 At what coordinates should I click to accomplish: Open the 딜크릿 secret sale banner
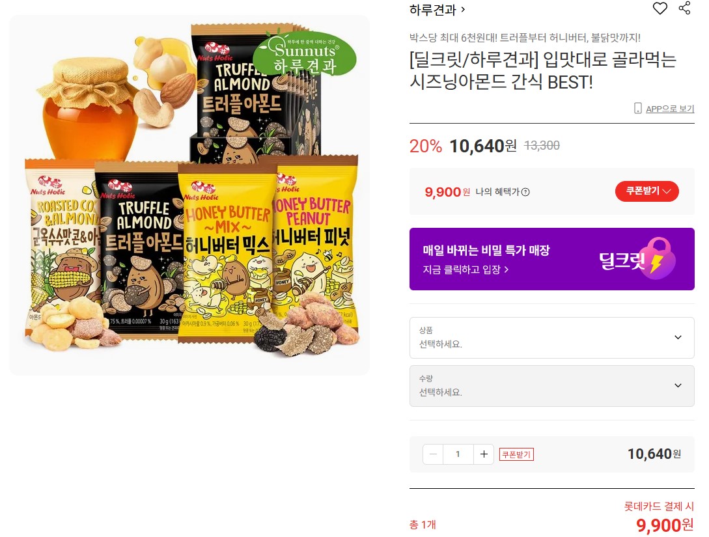tap(551, 259)
